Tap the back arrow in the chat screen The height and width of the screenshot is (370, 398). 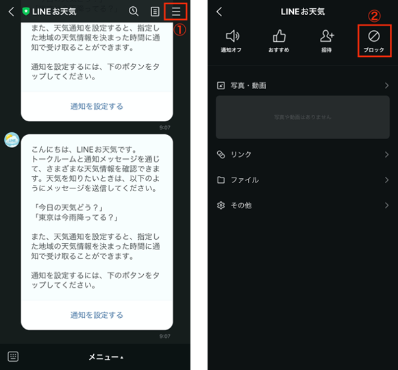11,12
